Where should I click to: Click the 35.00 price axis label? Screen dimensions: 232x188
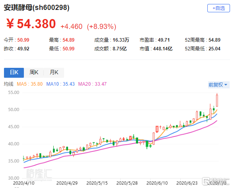coord(14,161)
